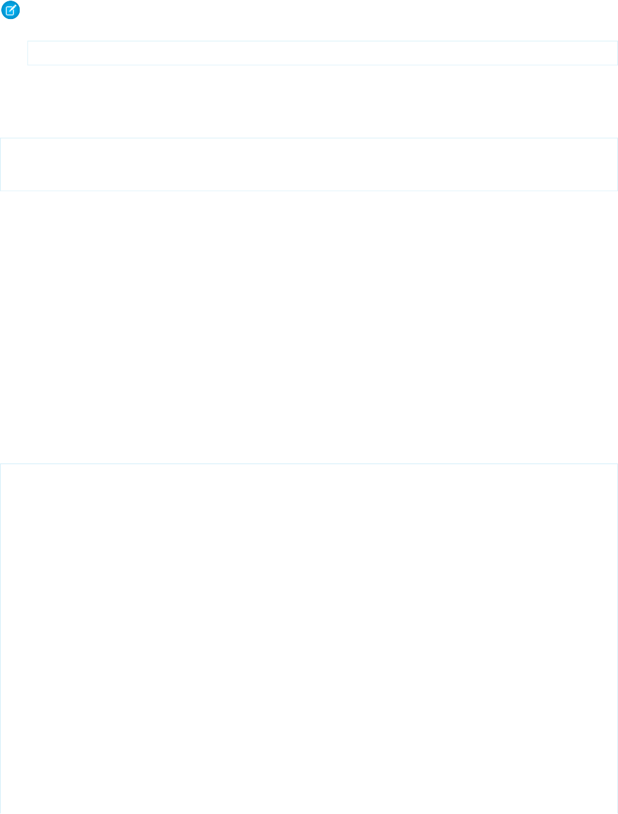Click the medium empty code box in the middle

309,164
